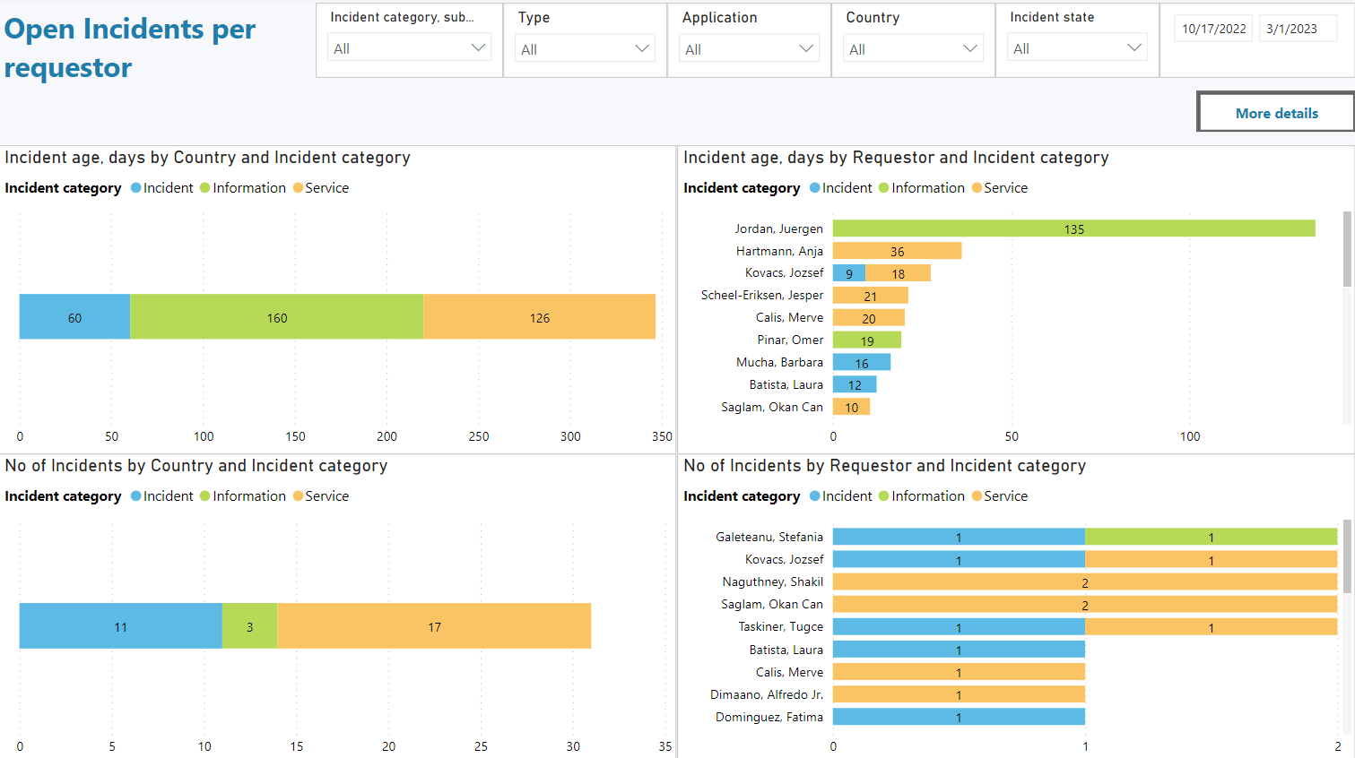Click the end date field 3/1/2023
Screen dimensions: 1355x758
click(1298, 29)
